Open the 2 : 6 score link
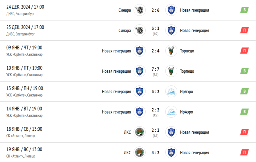This screenshot has height=162, width=256. coord(155,10)
